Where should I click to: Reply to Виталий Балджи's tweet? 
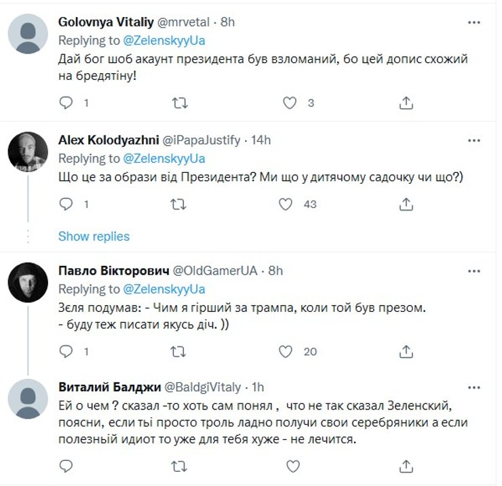coord(66,466)
